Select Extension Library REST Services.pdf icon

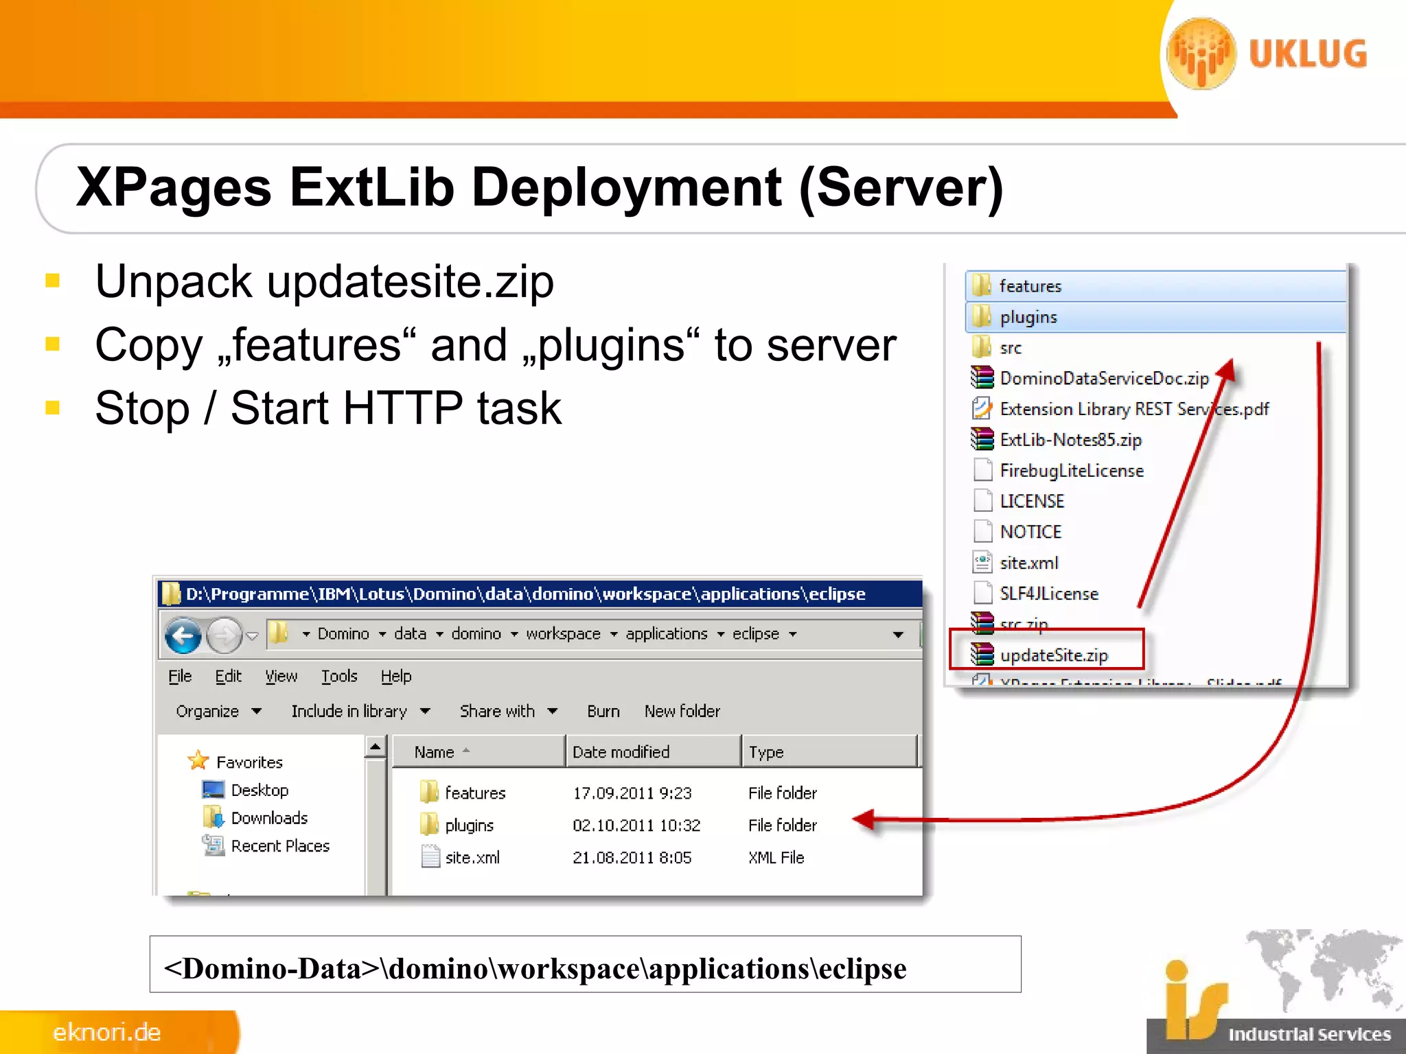click(982, 408)
